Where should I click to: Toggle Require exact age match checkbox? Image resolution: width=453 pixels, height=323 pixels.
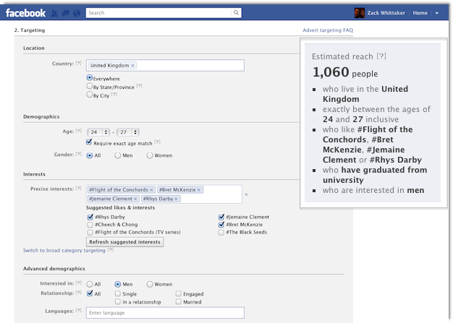click(x=89, y=142)
